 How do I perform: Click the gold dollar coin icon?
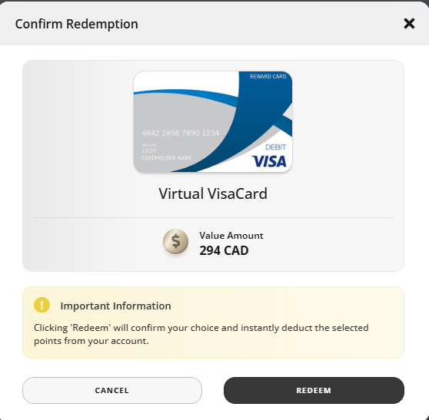pyautogui.click(x=175, y=242)
